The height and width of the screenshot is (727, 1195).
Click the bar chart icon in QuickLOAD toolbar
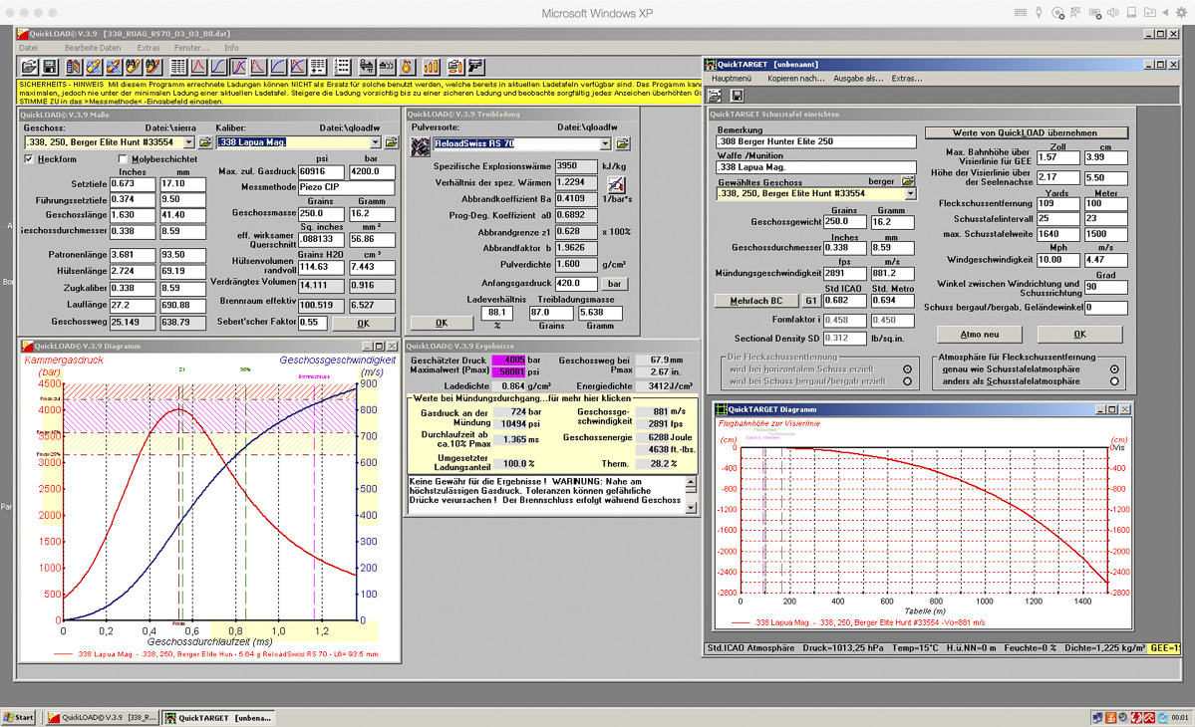pos(432,67)
